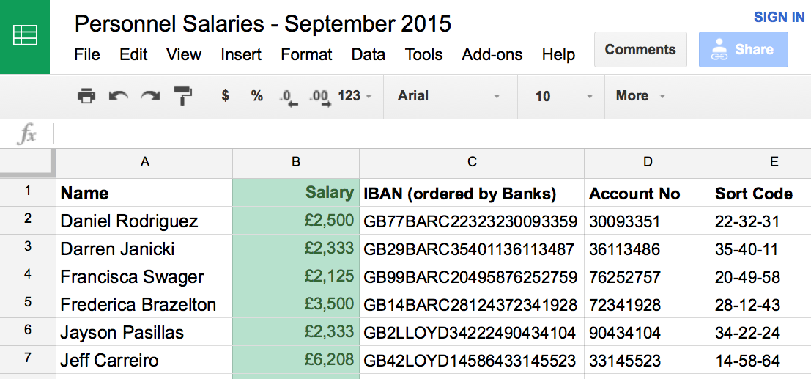The image size is (811, 379).
Task: Expand the Arial font family dropdown
Action: (449, 95)
